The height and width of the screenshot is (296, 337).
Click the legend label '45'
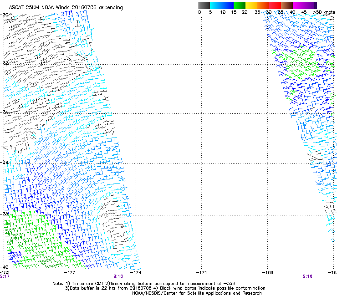point(304,12)
